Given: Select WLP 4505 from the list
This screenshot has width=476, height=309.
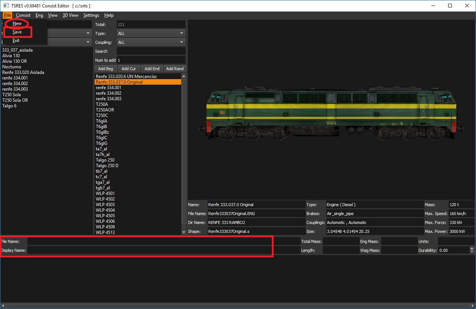Looking at the screenshot, I should pyautogui.click(x=105, y=216).
